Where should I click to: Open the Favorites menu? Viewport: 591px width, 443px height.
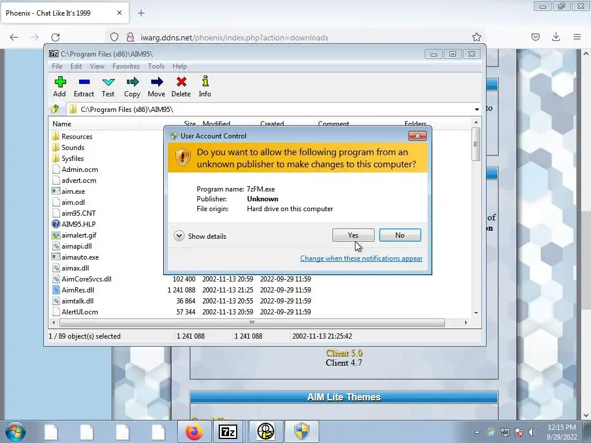pos(126,66)
